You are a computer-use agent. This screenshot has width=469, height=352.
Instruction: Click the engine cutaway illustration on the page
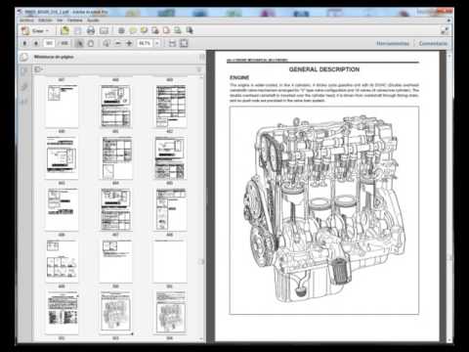click(324, 210)
